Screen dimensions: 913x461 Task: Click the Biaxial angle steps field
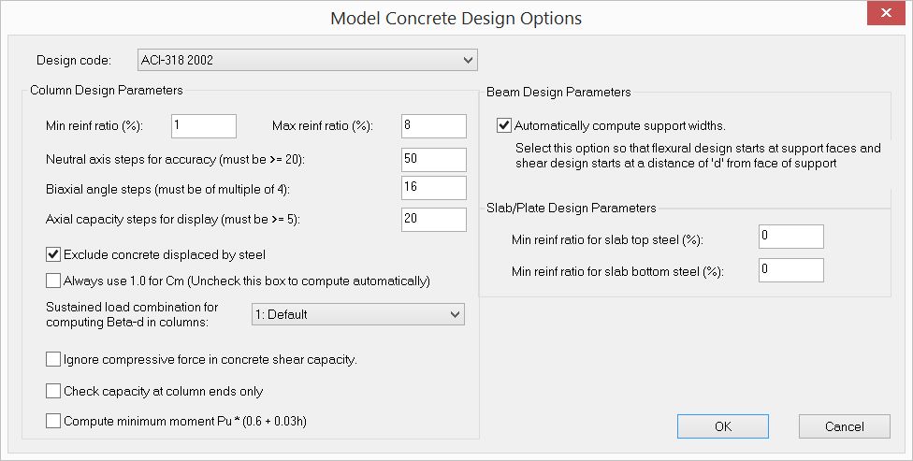[x=433, y=187]
